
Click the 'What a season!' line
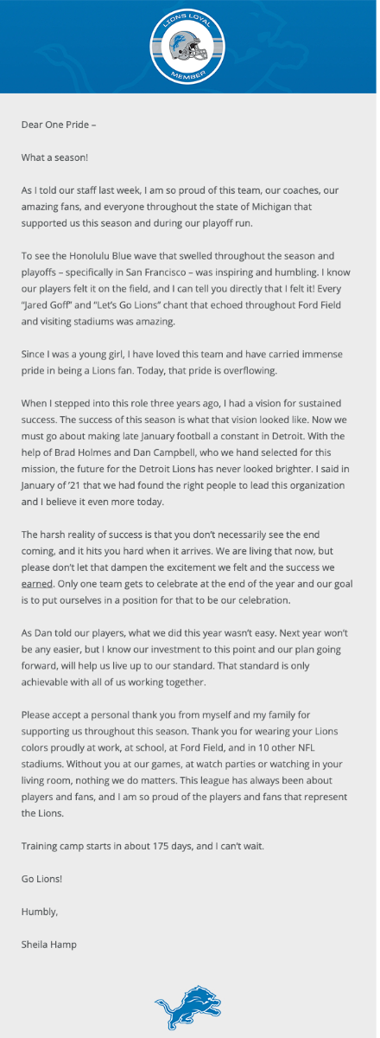(54, 157)
